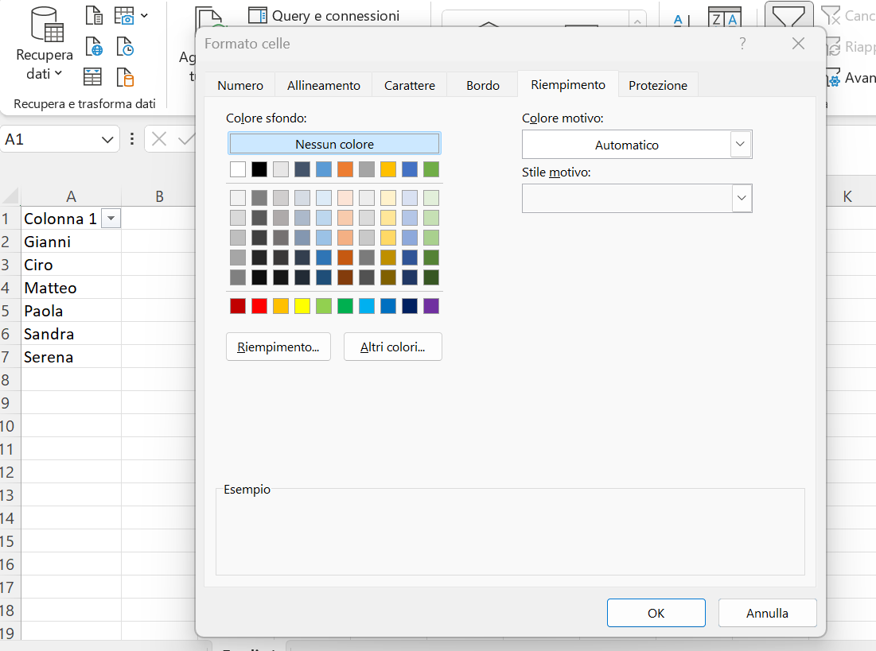This screenshot has height=651, width=876.
Task: Pick the white swatch in top row
Action: tap(237, 169)
